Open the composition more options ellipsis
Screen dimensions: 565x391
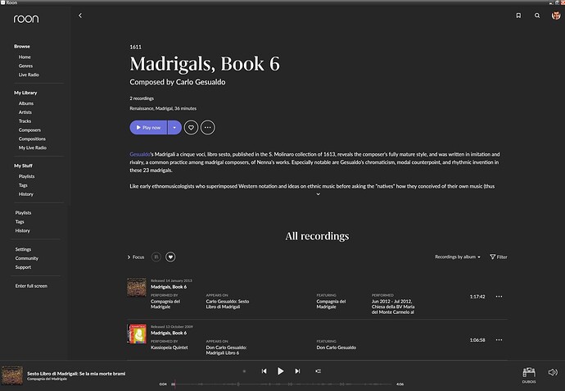(207, 127)
